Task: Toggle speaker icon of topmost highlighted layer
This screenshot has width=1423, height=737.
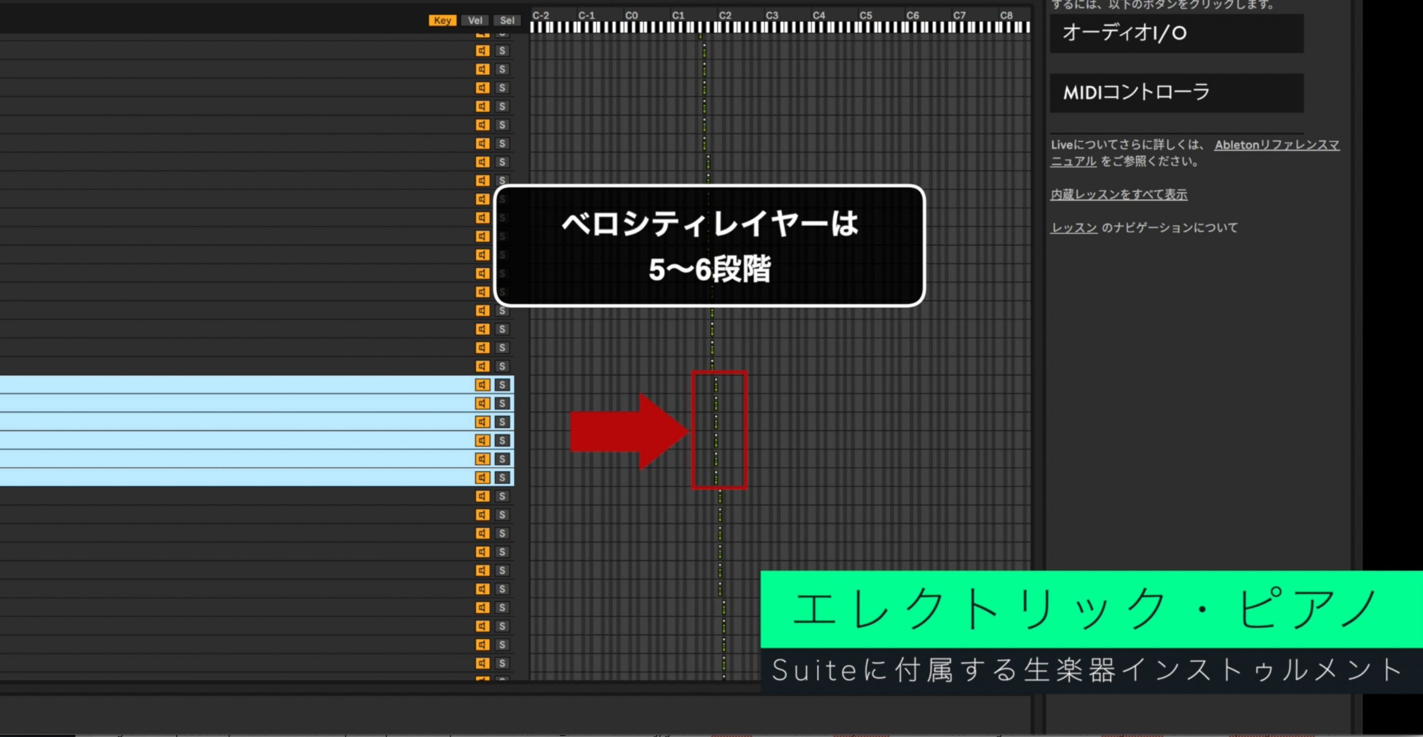Action: (482, 385)
